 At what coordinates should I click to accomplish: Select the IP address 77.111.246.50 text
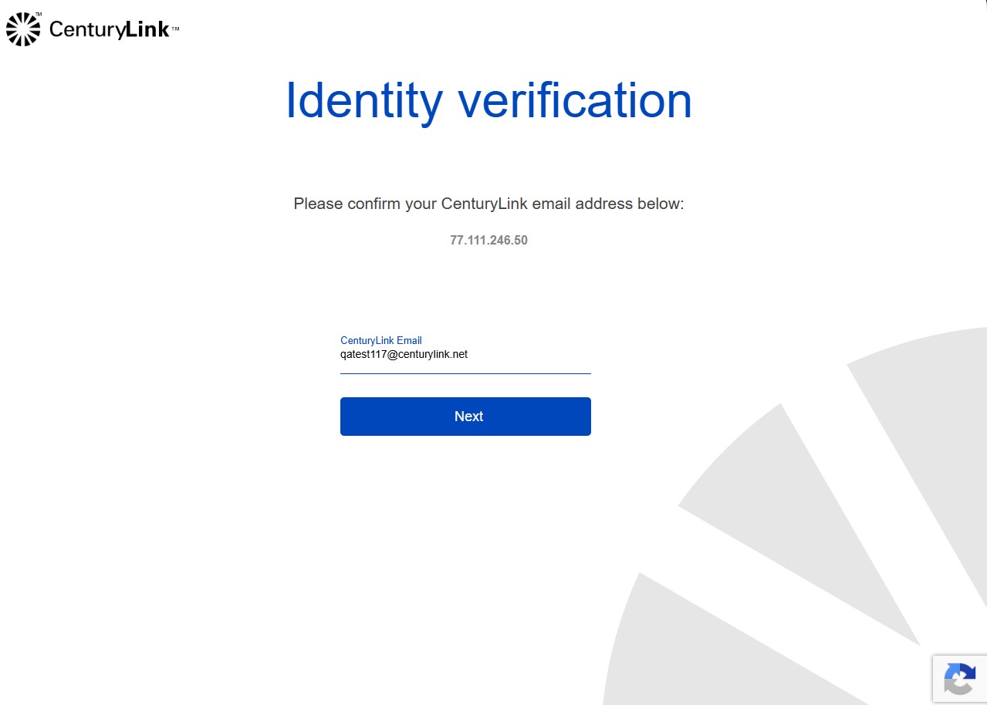[488, 240]
